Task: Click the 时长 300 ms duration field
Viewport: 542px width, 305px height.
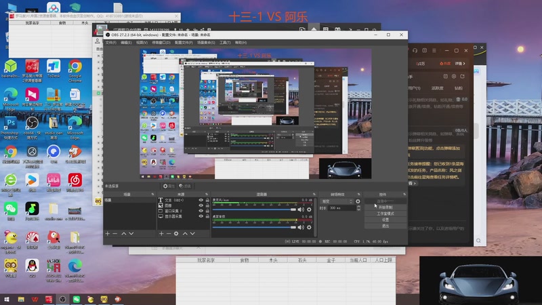Action: [342, 208]
